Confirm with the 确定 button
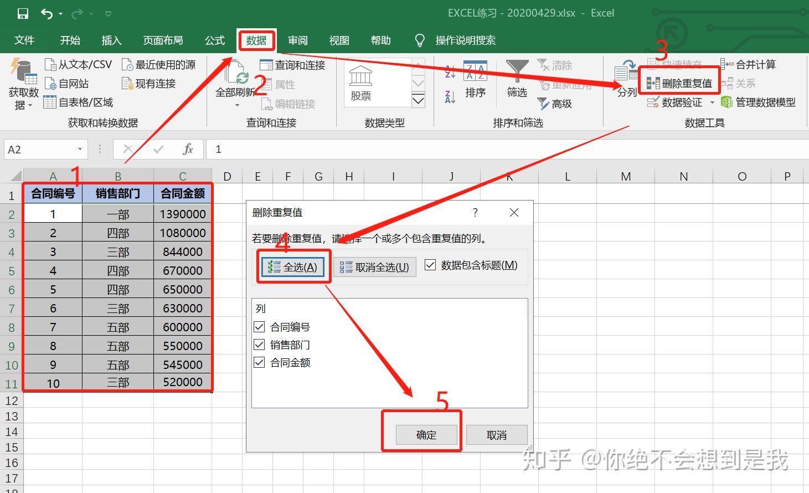 click(x=426, y=435)
